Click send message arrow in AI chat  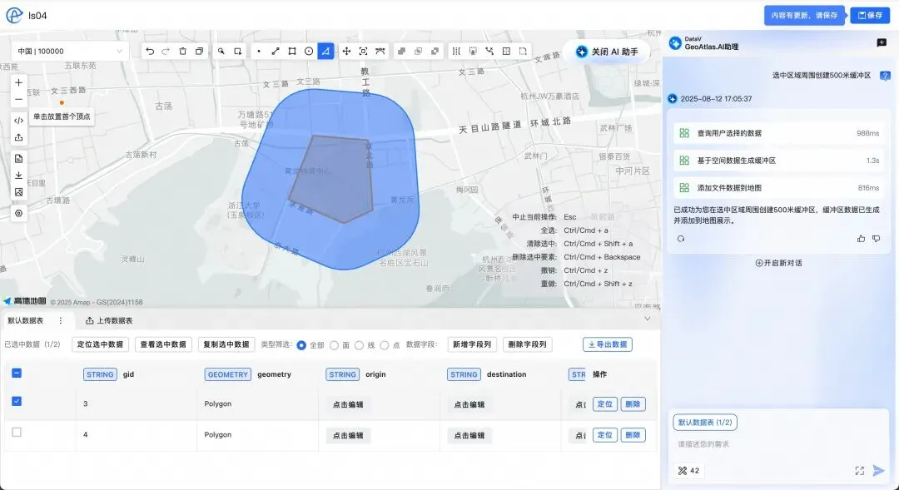pos(878,471)
